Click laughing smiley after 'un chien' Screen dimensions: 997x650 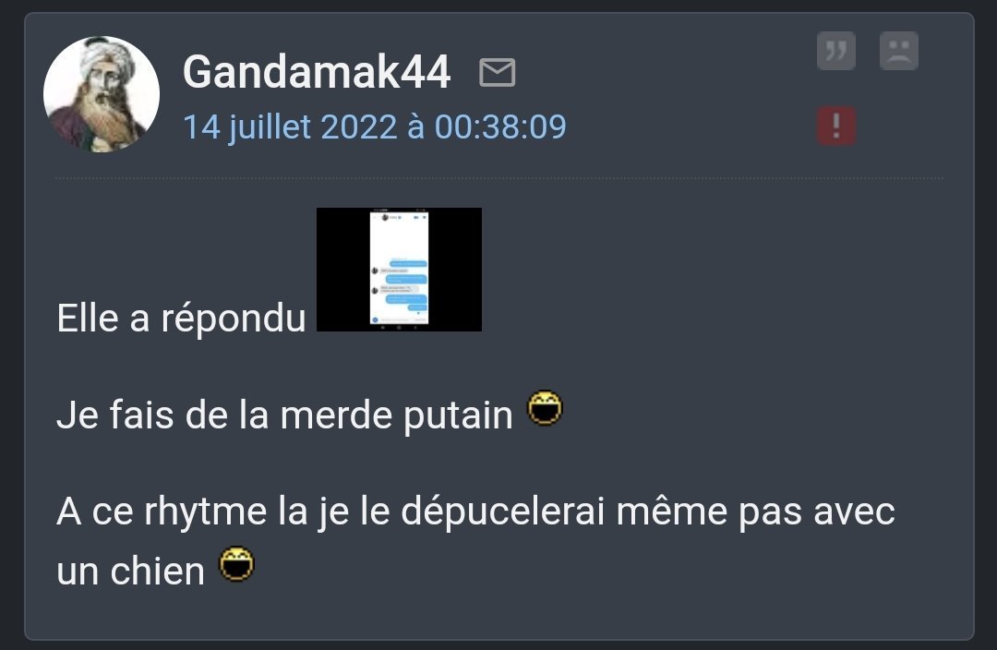coord(236,564)
